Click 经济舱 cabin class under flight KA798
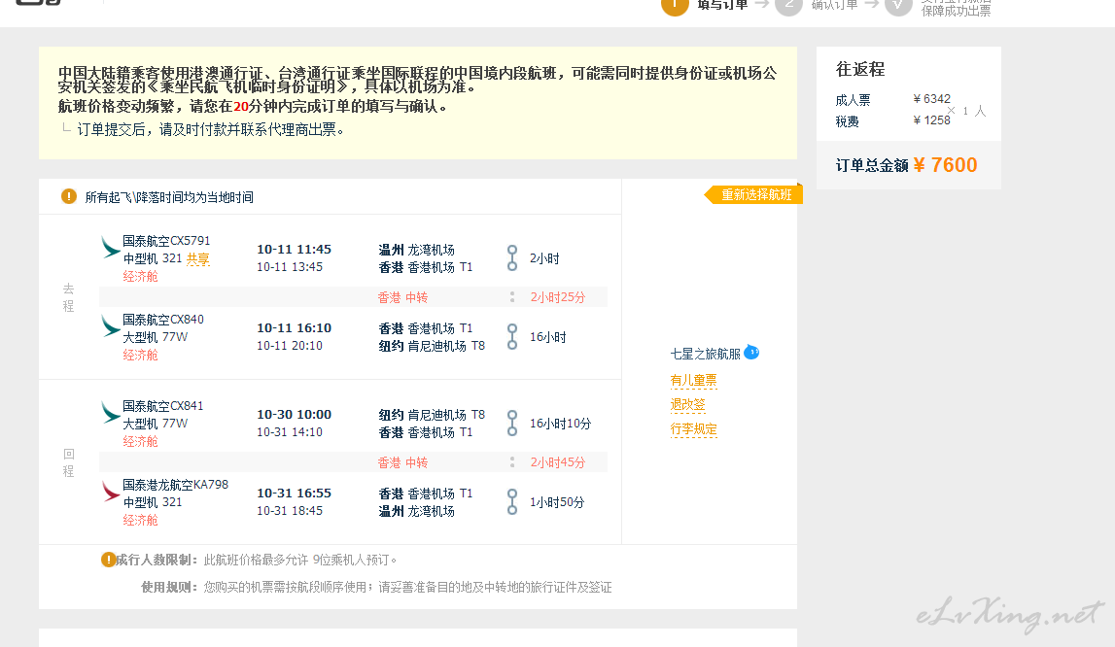Screen dimensions: 1115x647 click(140, 520)
